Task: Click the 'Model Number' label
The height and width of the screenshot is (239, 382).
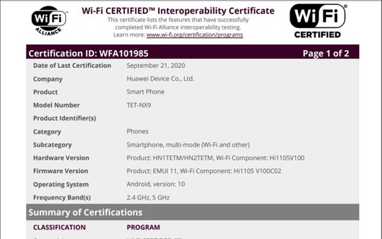Action: point(57,105)
